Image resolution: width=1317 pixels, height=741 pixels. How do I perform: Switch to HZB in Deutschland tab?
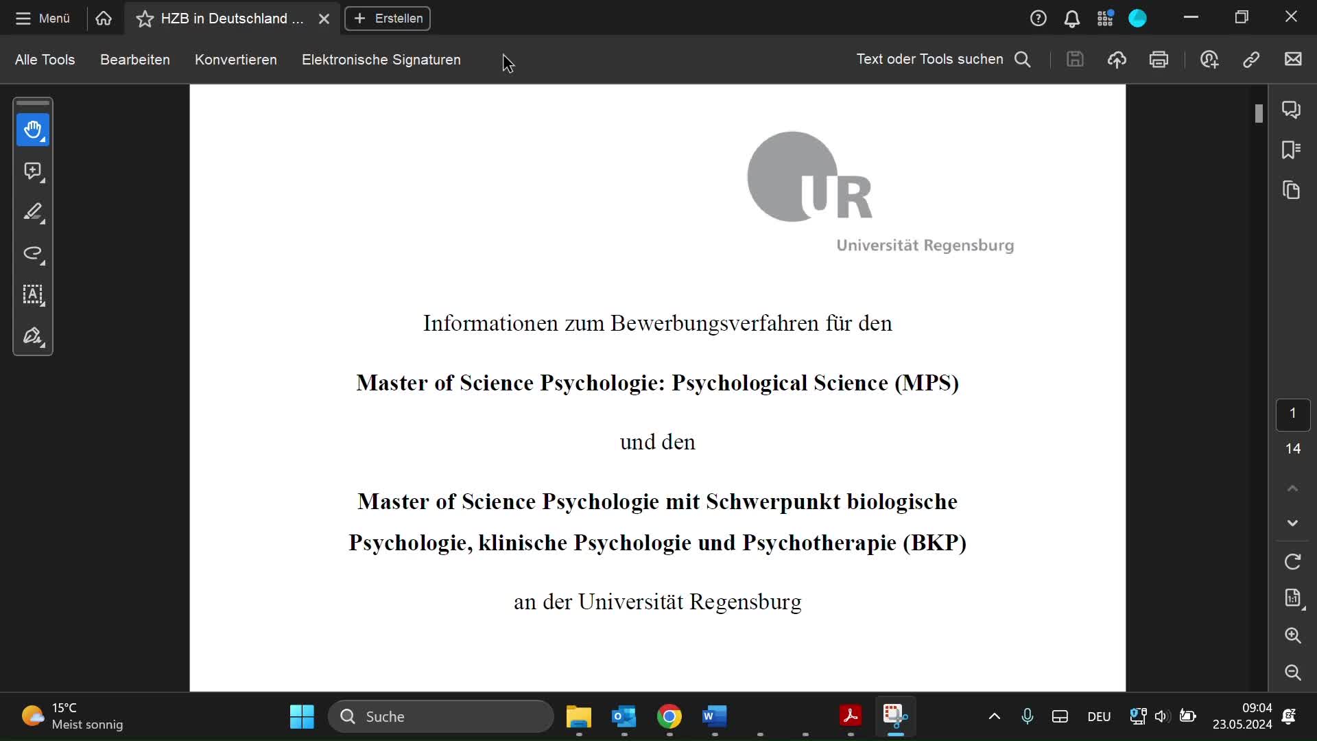232,19
